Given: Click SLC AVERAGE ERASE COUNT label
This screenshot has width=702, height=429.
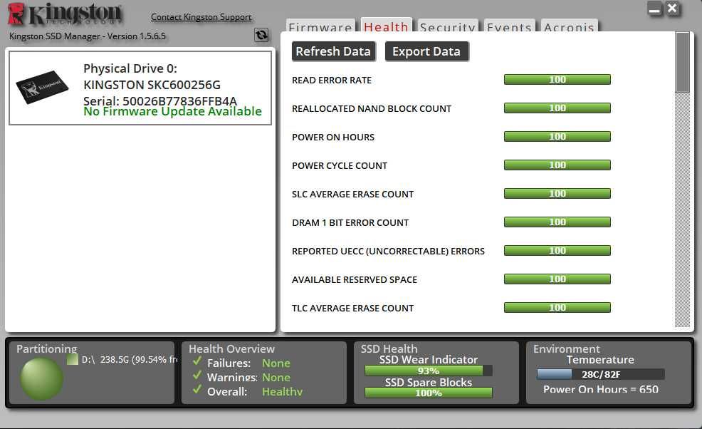Looking at the screenshot, I should point(353,194).
